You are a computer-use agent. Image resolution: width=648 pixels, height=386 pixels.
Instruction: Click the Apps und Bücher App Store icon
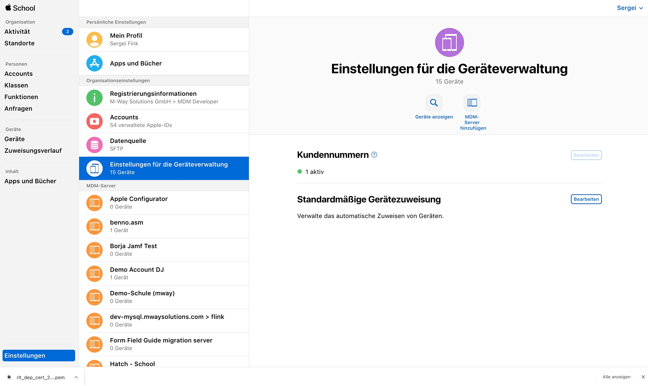click(94, 63)
